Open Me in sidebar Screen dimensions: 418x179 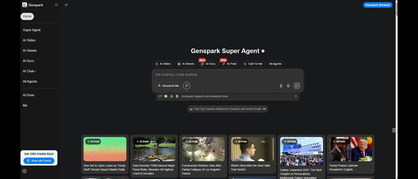tap(25, 106)
